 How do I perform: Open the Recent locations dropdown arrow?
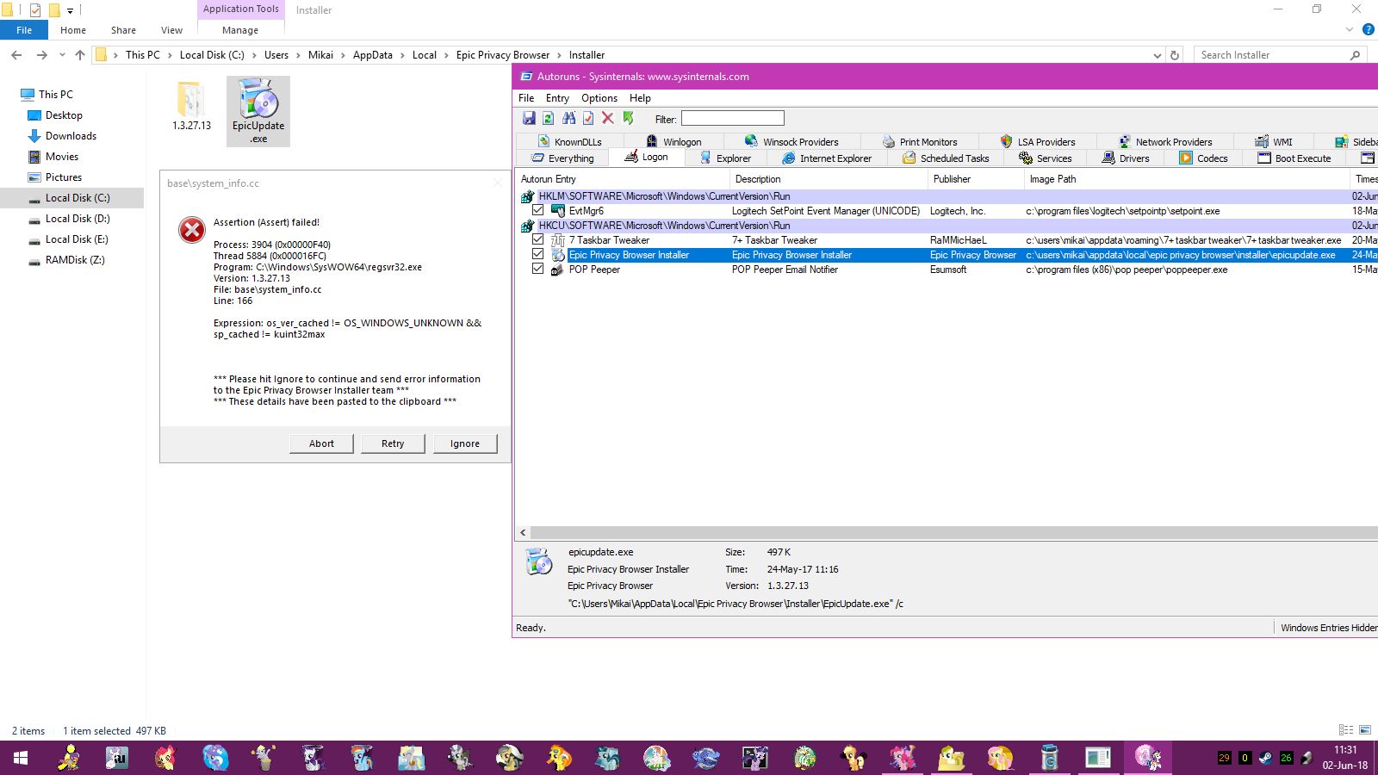pos(62,55)
